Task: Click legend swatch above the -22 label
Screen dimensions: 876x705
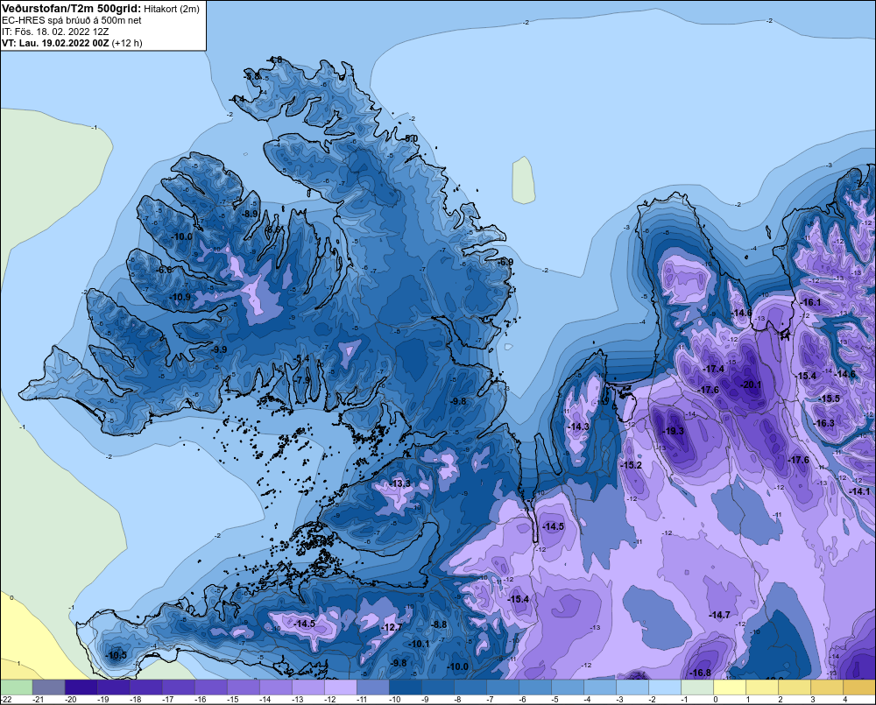Action: click(x=16, y=687)
